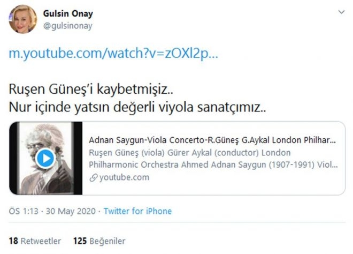
Task: Click the ÖS 1:13 · 30 May 2020 timestamp
Action: pyautogui.click(x=52, y=211)
